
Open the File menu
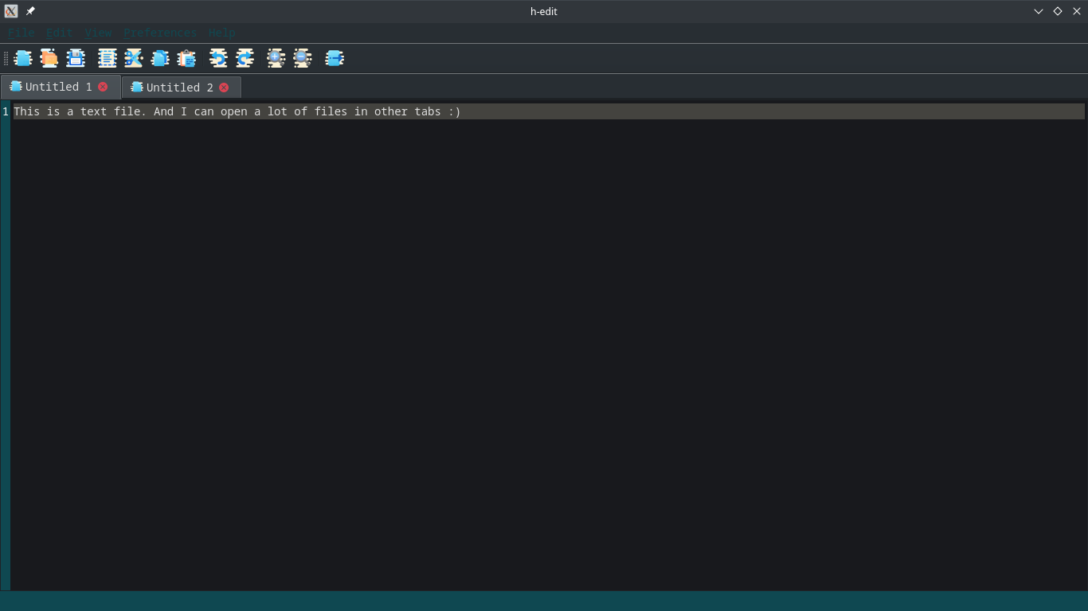(22, 33)
